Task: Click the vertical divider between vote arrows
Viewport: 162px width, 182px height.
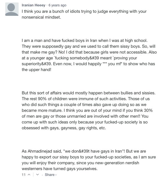Action: (33, 175)
